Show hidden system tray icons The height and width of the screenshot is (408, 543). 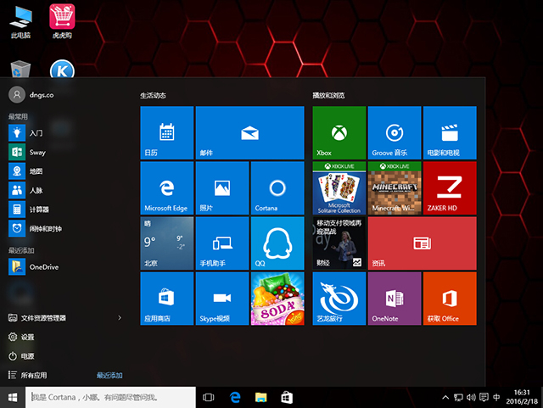click(445, 397)
